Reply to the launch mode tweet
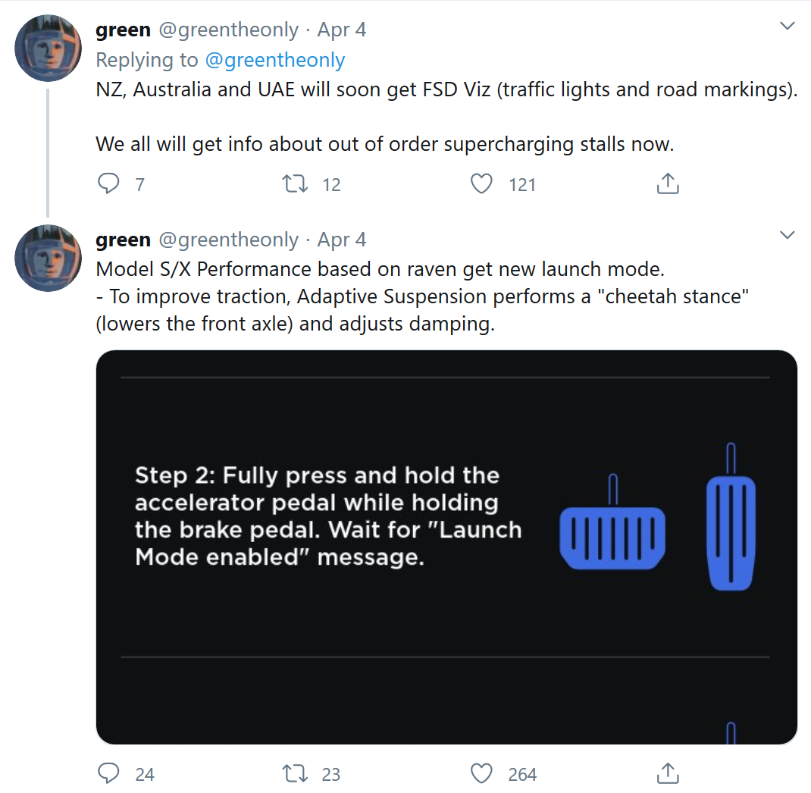 pyautogui.click(x=110, y=773)
